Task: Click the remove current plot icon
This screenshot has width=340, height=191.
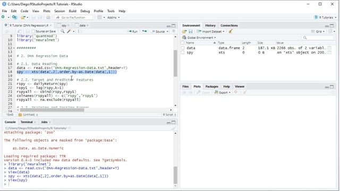Action: pyautogui.click(x=236, y=92)
